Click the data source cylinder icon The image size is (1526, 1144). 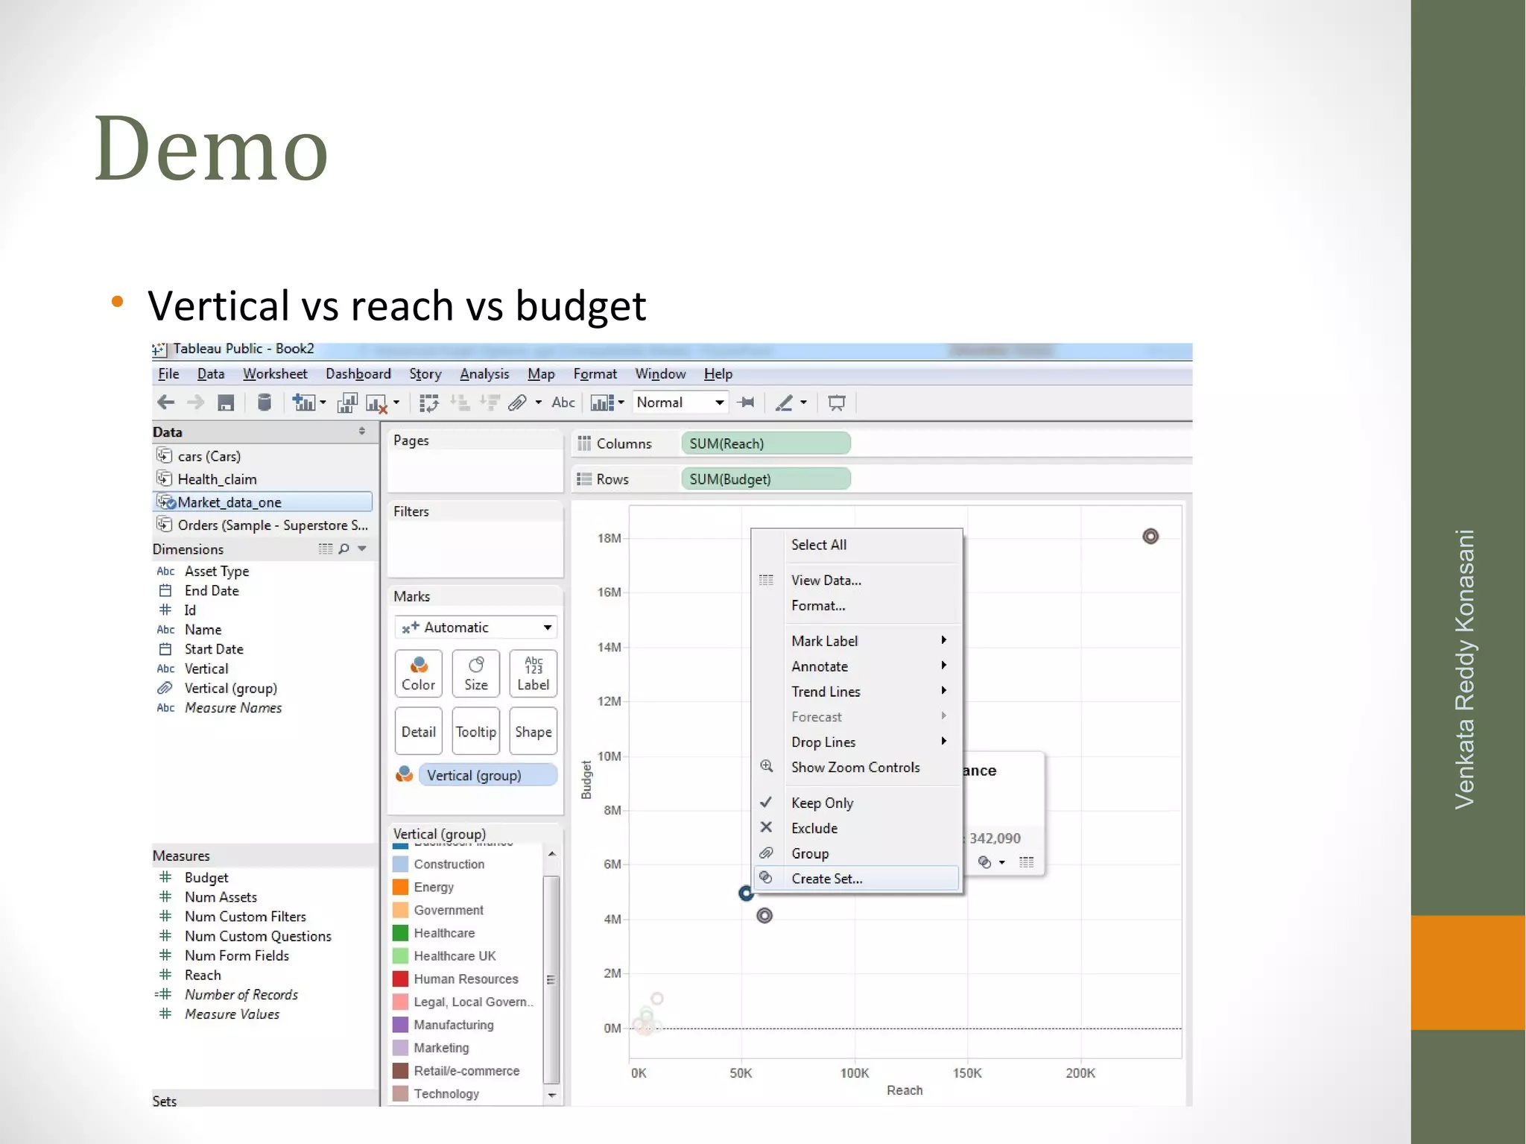click(264, 402)
